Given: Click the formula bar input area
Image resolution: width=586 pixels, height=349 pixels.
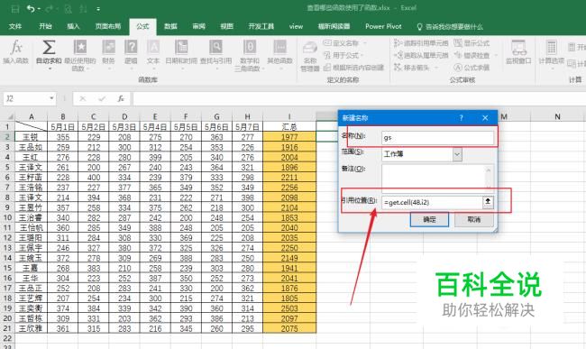Looking at the screenshot, I should click(359, 98).
